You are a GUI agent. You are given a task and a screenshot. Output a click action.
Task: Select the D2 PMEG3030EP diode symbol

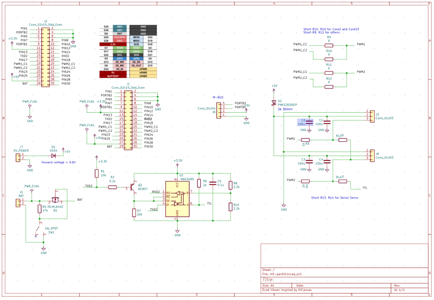tap(274, 103)
